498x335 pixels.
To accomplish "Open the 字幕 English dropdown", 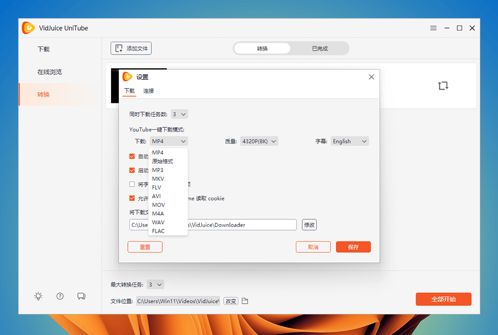I will click(350, 141).
